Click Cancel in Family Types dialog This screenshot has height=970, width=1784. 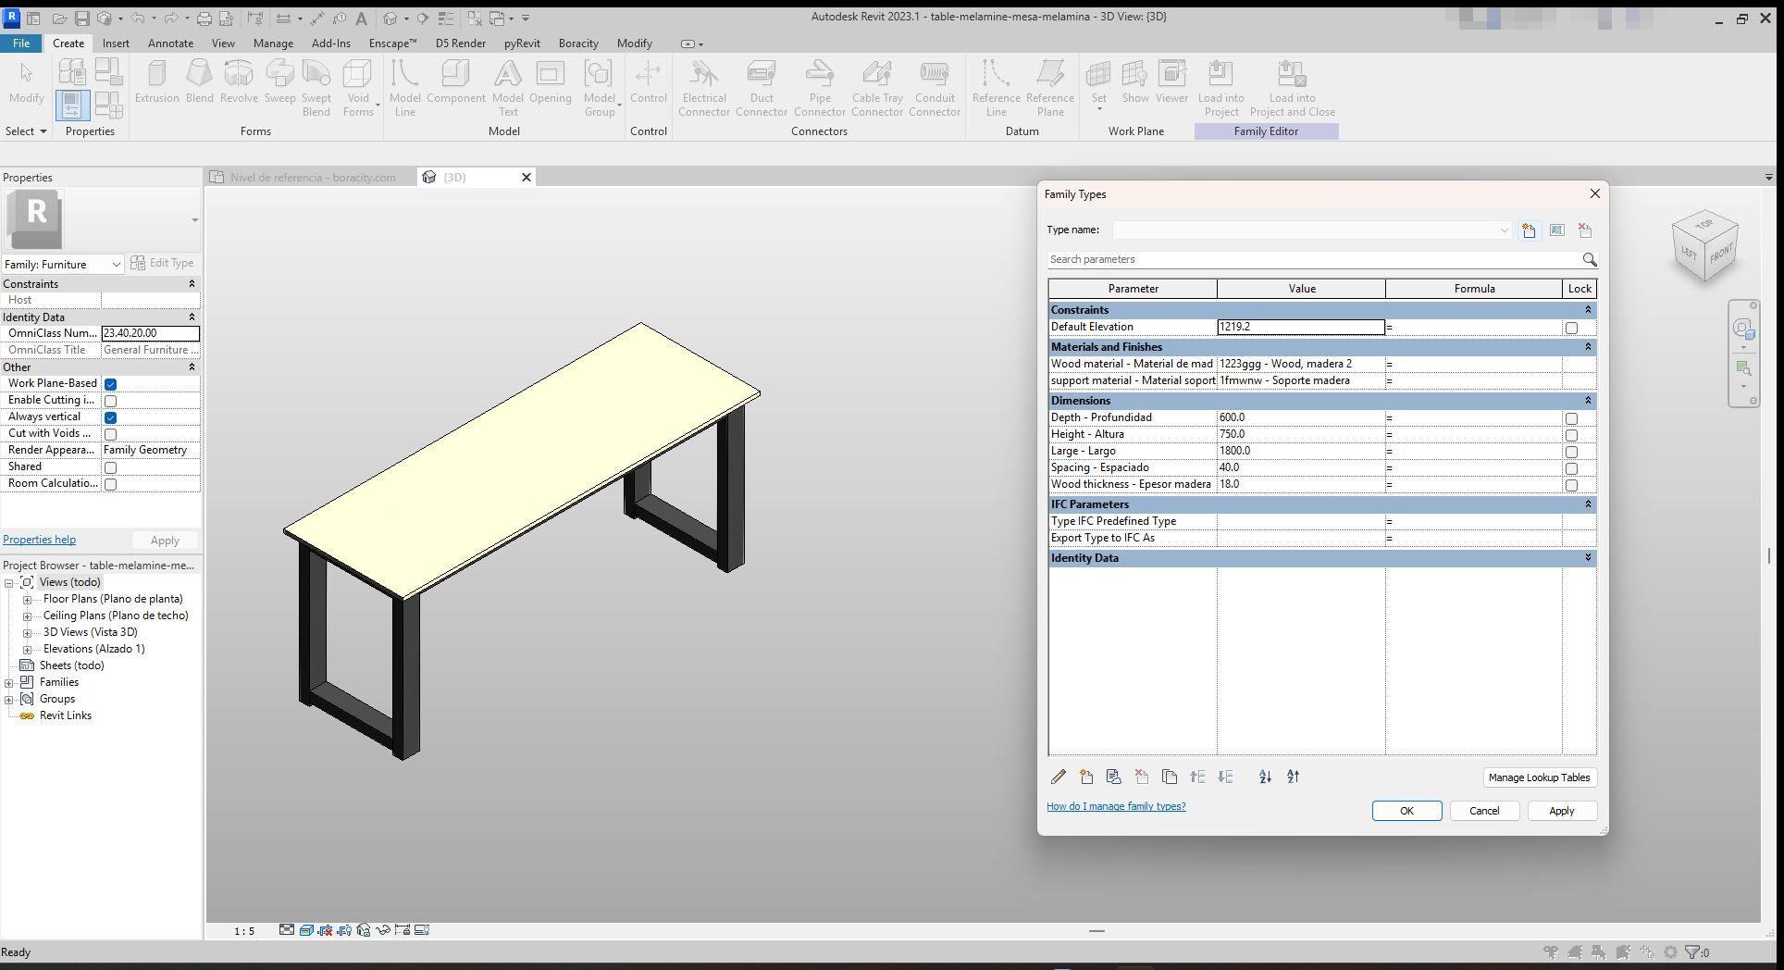[x=1484, y=811]
